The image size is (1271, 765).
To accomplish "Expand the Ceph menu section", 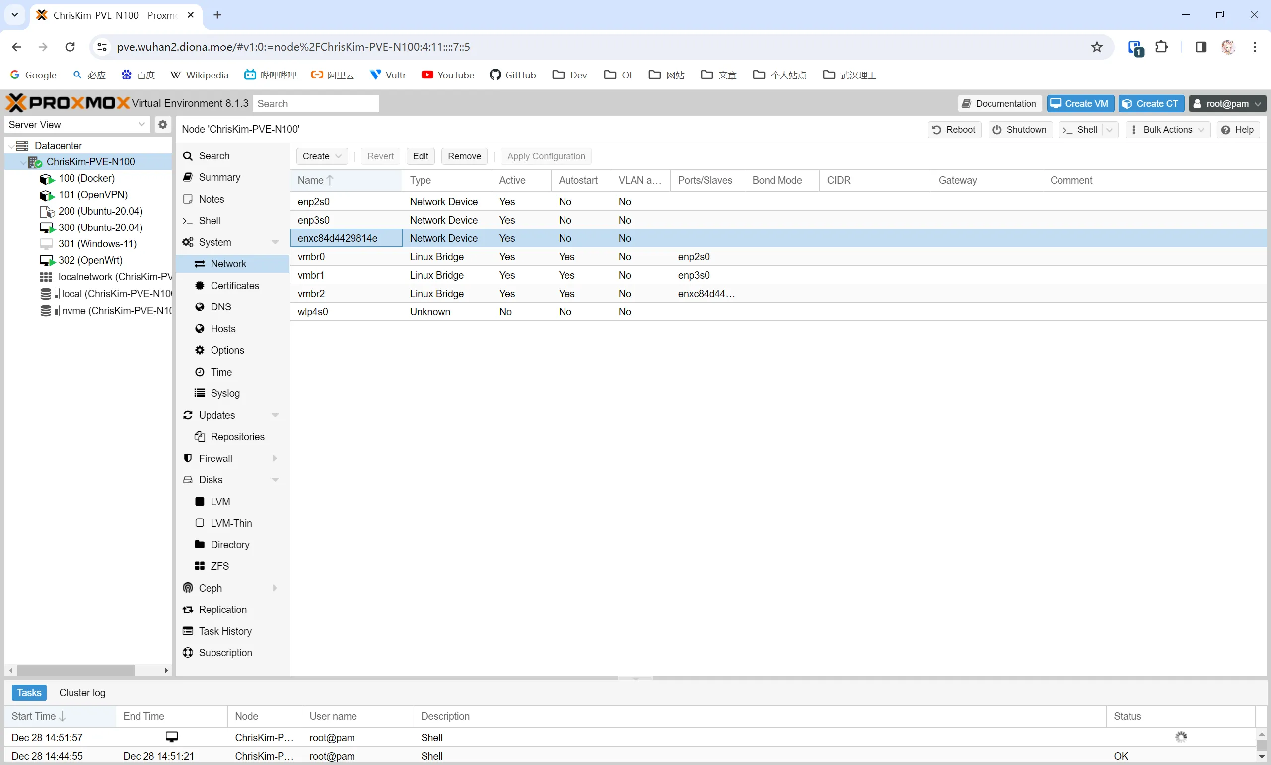I will pyautogui.click(x=275, y=588).
